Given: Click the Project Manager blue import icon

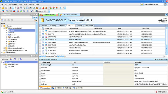Looking at the screenshot, I should click(x=20, y=59).
